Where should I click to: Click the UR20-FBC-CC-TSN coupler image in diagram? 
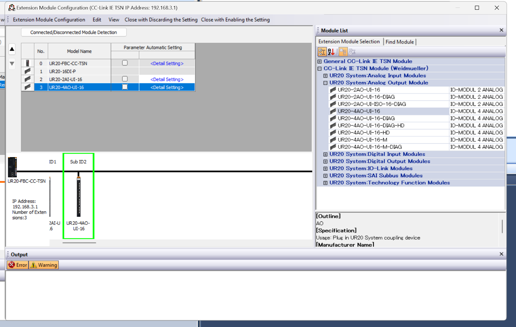click(12, 167)
